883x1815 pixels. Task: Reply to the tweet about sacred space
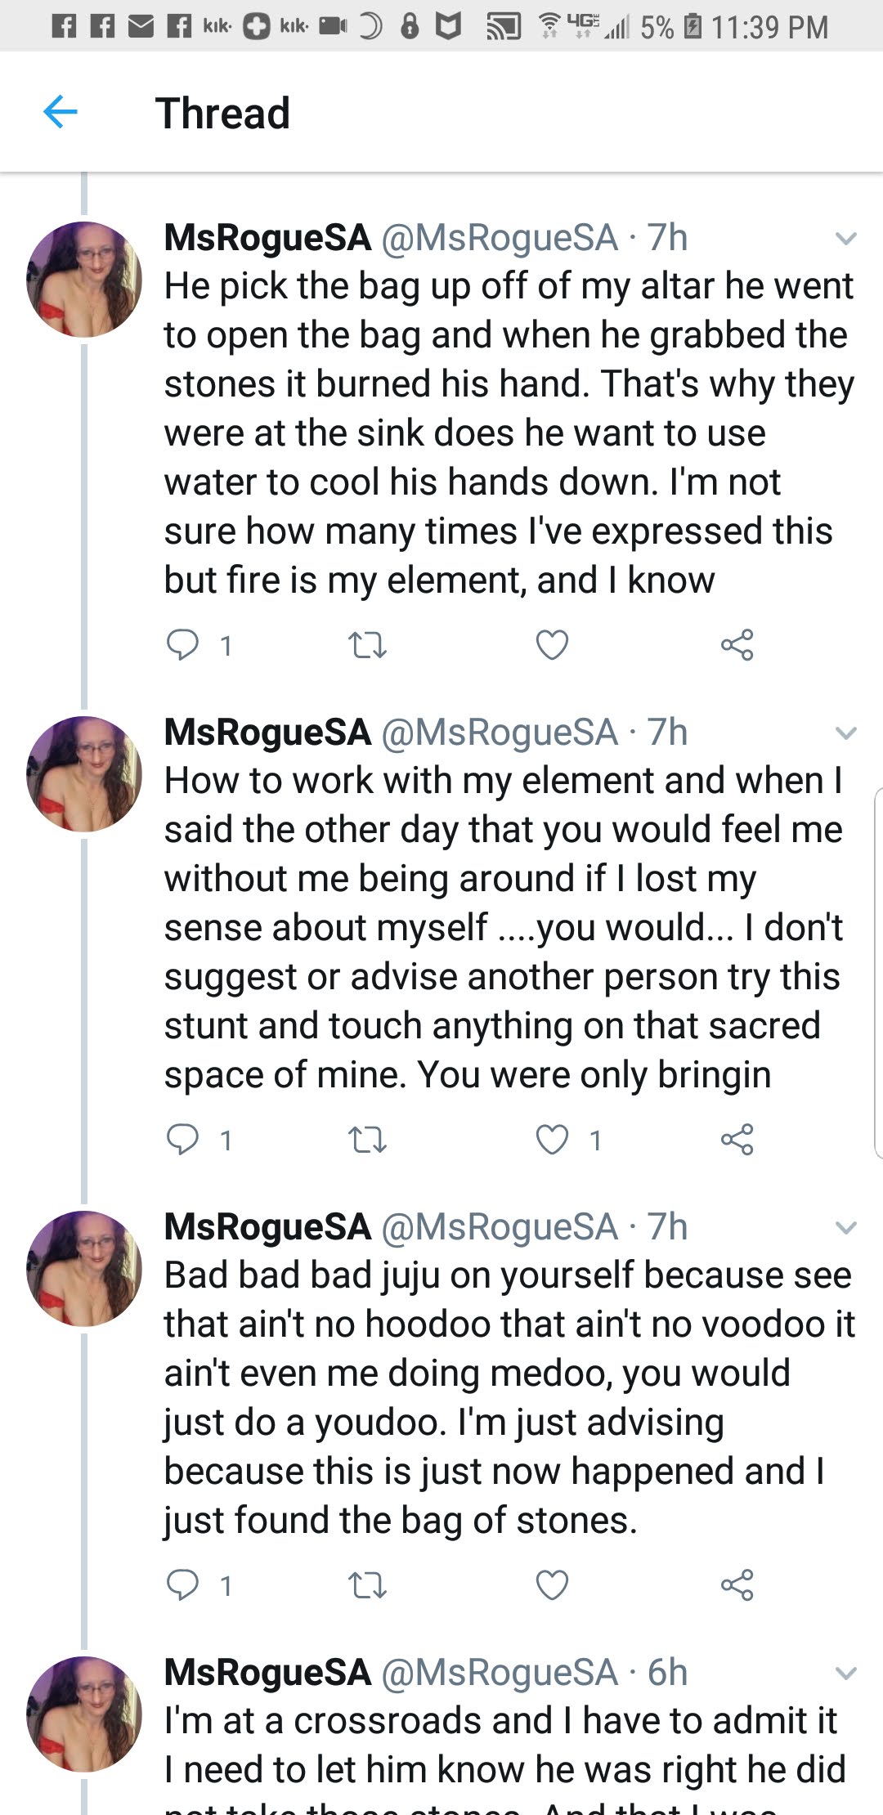(x=182, y=1139)
